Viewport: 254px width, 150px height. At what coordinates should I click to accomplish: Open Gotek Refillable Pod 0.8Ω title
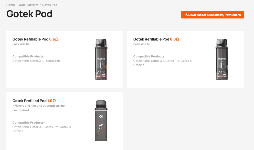[x=156, y=39]
